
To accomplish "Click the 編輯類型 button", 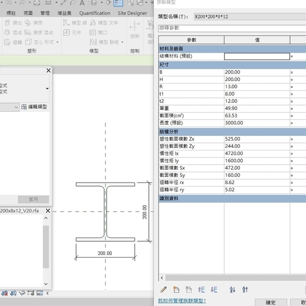I will click(x=34, y=107).
